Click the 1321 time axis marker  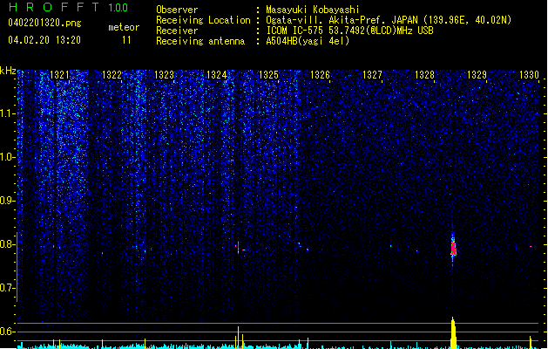(x=60, y=75)
